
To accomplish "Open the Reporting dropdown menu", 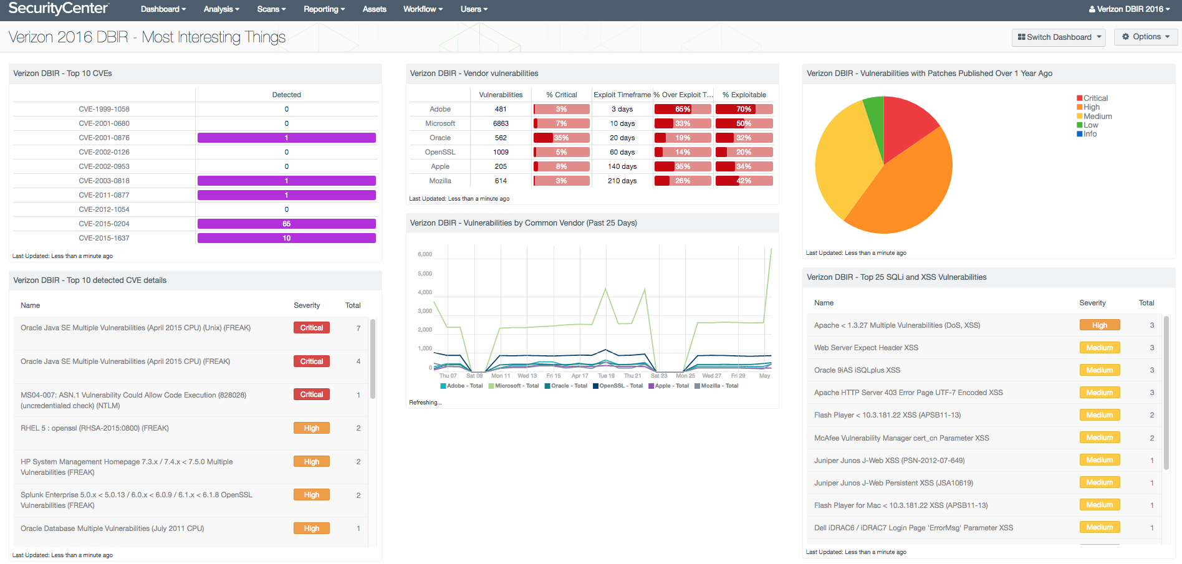I will [324, 9].
